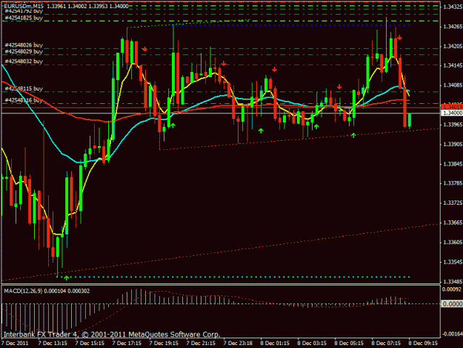
Task: Select the #42548029 buy order label
Action: pos(24,51)
